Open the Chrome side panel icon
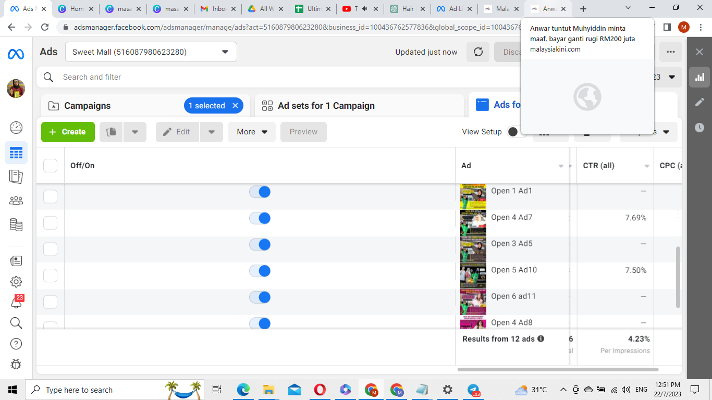Image resolution: width=712 pixels, height=400 pixels. [667, 27]
